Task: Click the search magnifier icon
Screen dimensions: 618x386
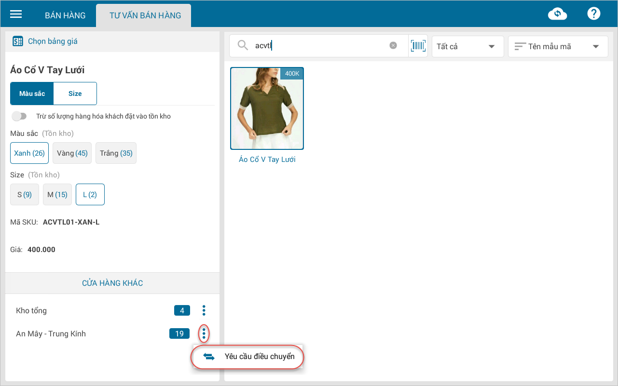Action: pos(243,45)
